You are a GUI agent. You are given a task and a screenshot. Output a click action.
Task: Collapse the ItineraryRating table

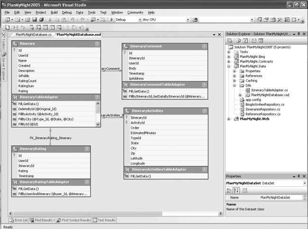(87, 149)
